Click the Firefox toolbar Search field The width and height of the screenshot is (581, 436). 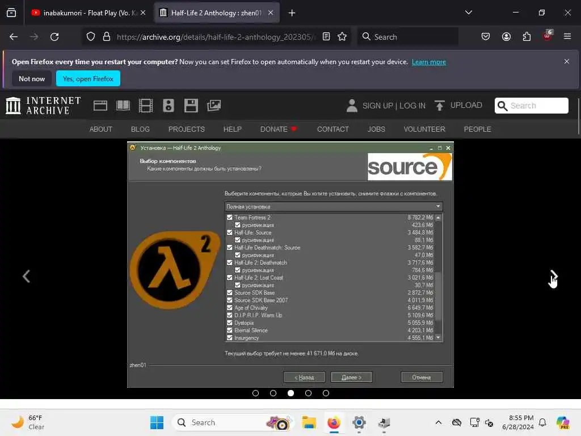tap(408, 37)
